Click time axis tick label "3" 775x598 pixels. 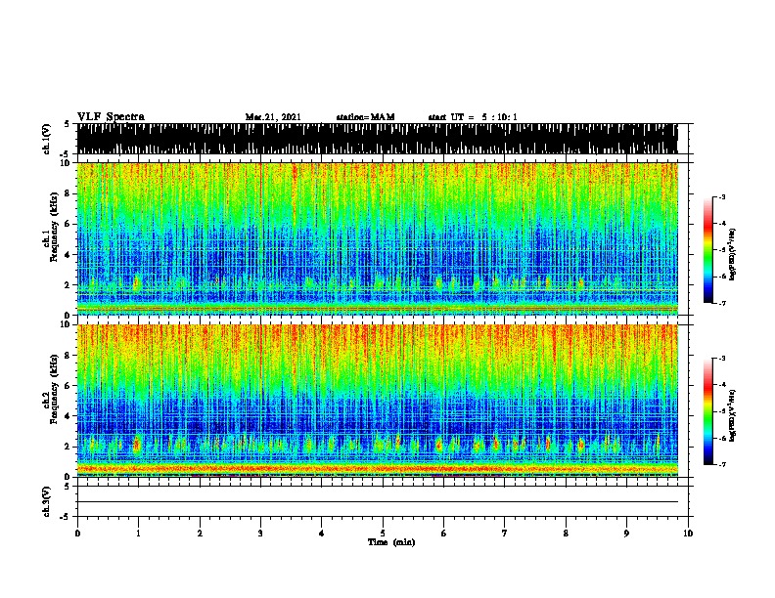click(260, 534)
